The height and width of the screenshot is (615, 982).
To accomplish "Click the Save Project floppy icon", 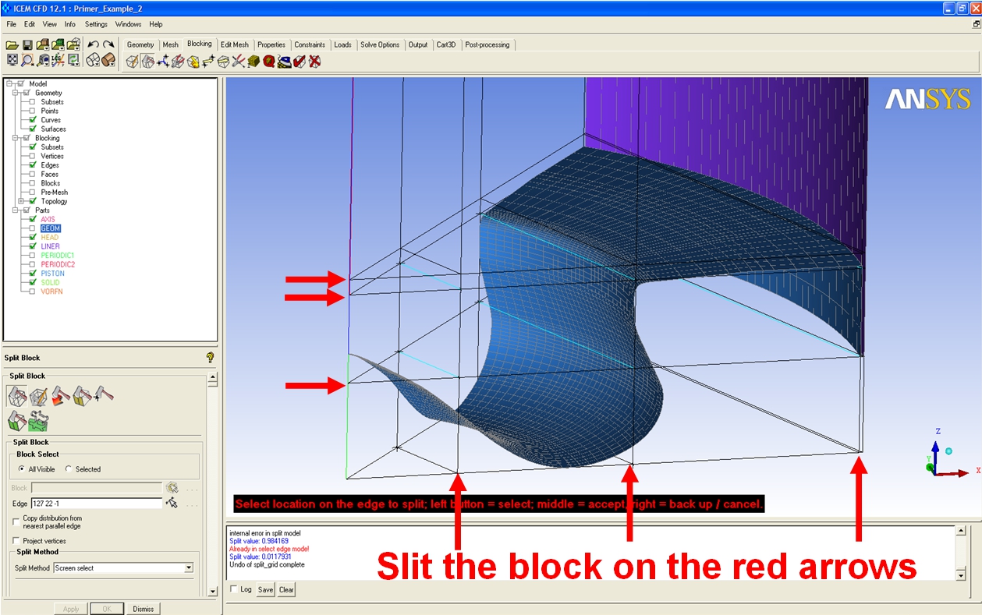I will 27,45.
